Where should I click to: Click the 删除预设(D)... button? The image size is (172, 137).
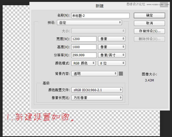[149, 39]
